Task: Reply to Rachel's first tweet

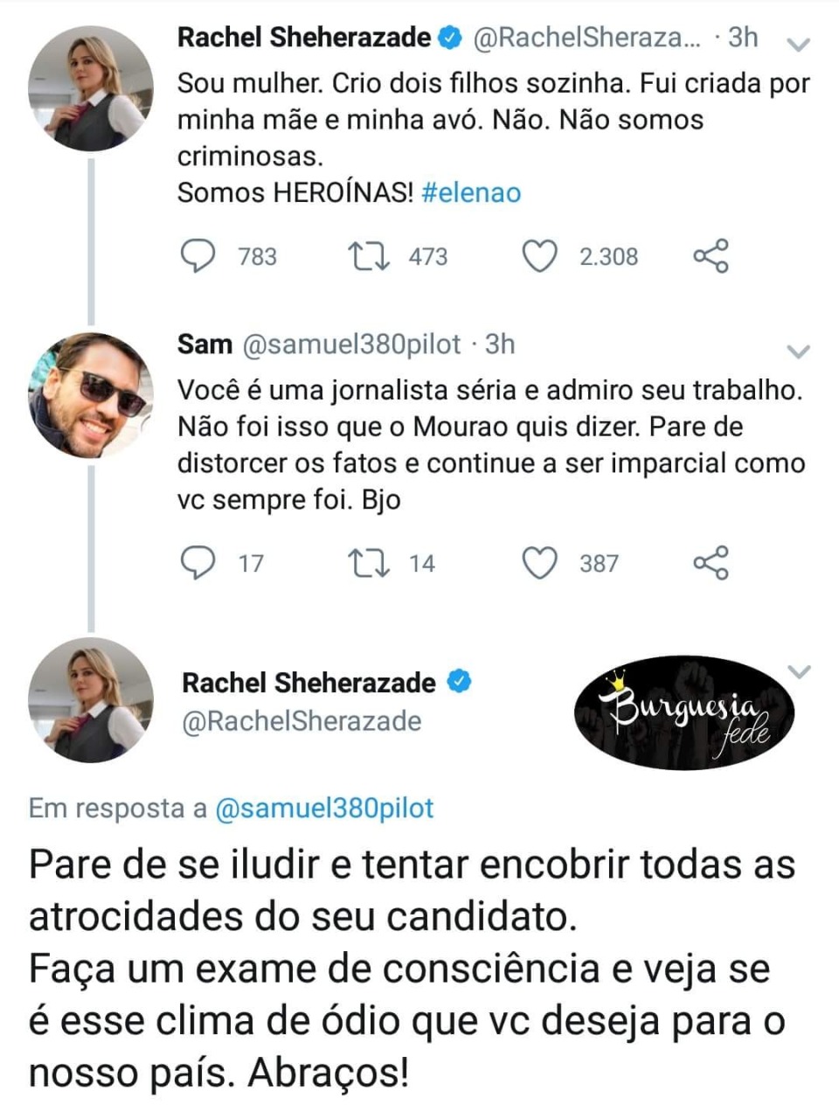Action: click(198, 256)
